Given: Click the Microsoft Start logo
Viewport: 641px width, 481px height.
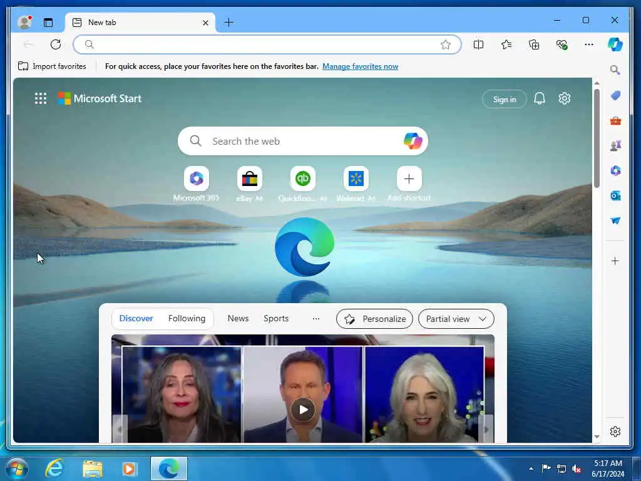Looking at the screenshot, I should [x=100, y=98].
